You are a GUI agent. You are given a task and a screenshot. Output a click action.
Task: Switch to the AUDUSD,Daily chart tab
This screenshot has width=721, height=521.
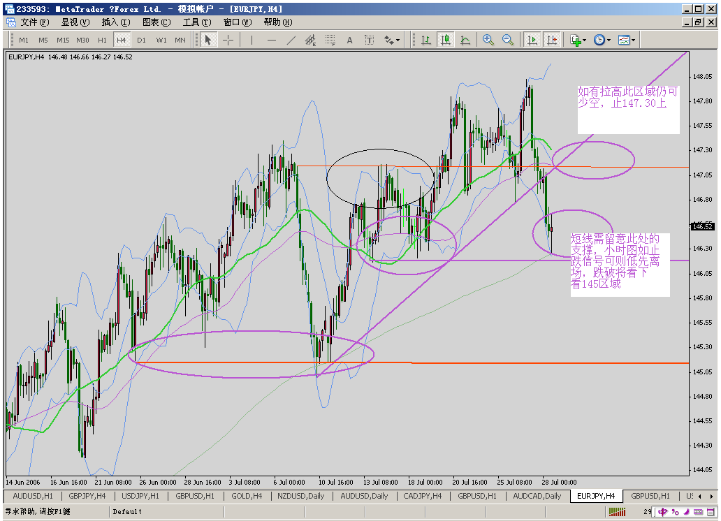click(x=364, y=496)
